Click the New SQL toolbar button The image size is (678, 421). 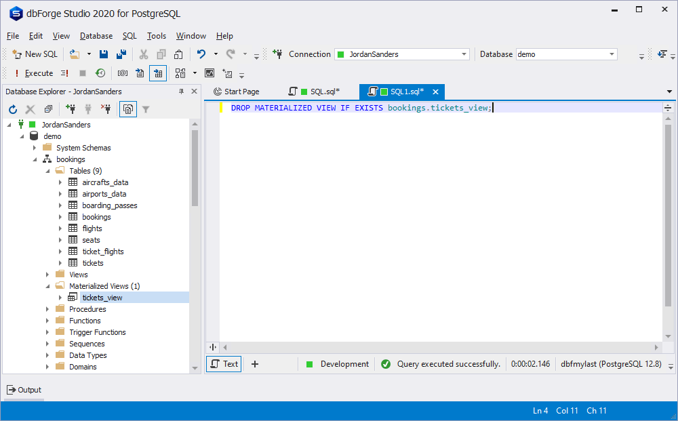(35, 54)
